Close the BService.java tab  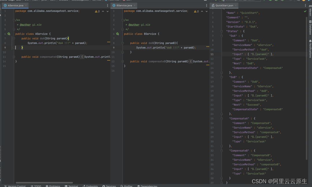point(135,5)
